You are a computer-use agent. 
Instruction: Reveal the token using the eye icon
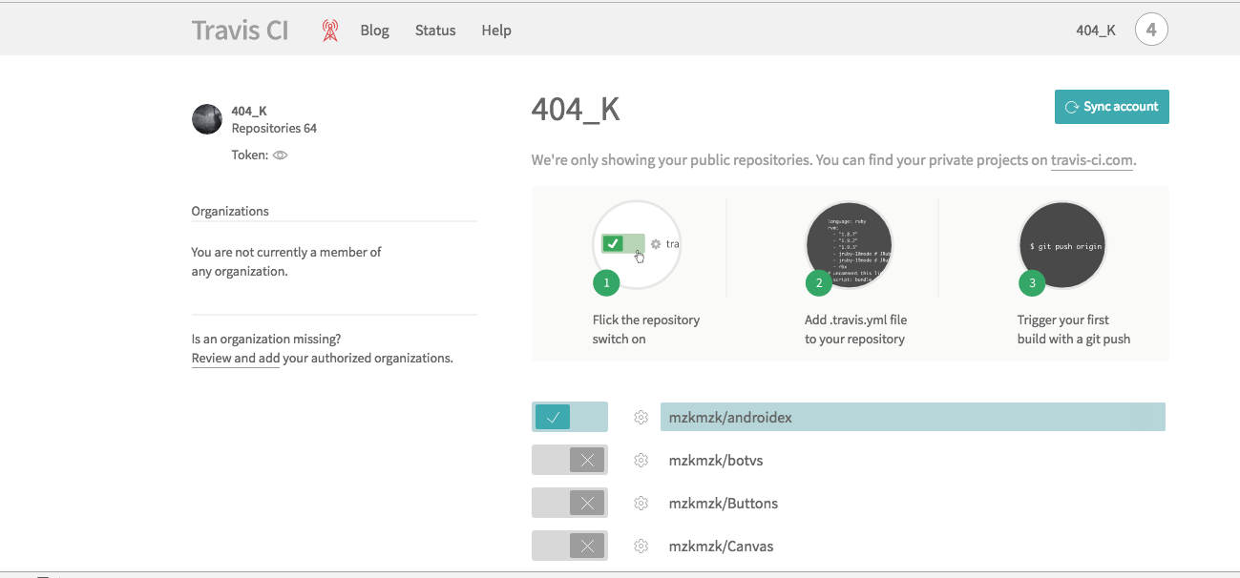coord(280,155)
